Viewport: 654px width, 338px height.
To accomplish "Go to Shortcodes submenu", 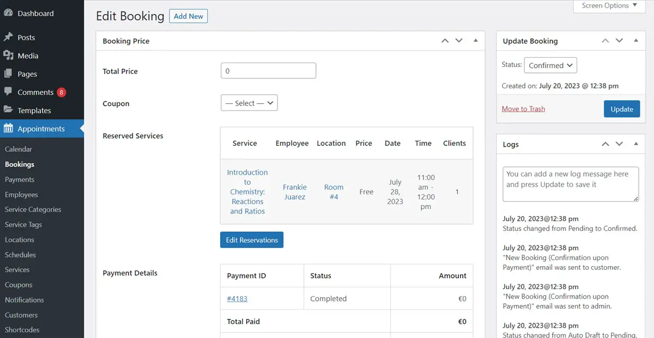I will coord(22,330).
